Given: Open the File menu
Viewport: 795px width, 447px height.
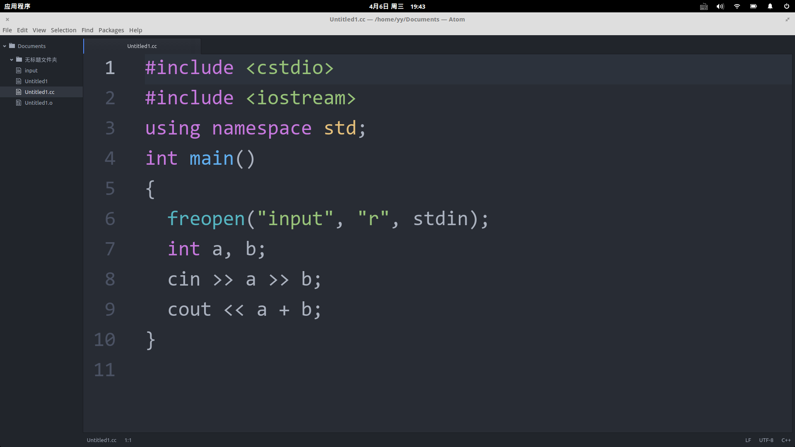Looking at the screenshot, I should pos(7,30).
